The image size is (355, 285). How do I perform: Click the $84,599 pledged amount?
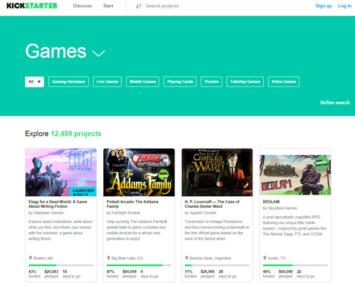click(129, 272)
